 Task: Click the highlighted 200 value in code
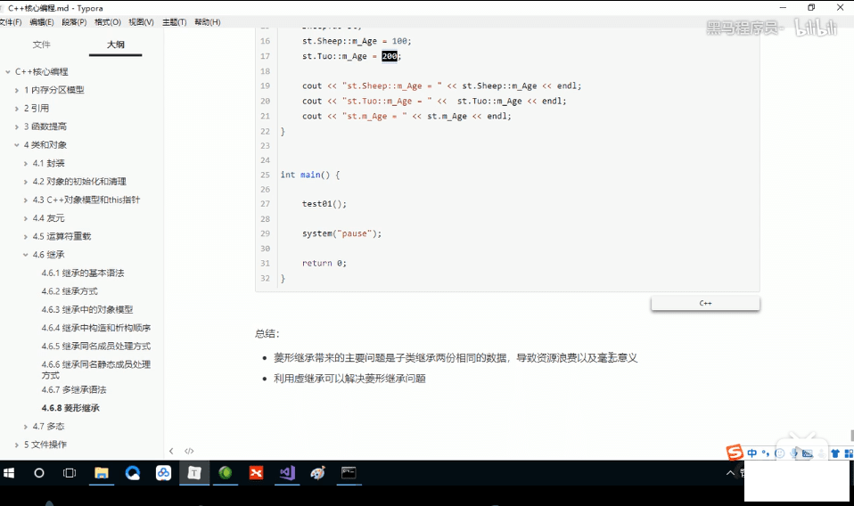(x=390, y=56)
